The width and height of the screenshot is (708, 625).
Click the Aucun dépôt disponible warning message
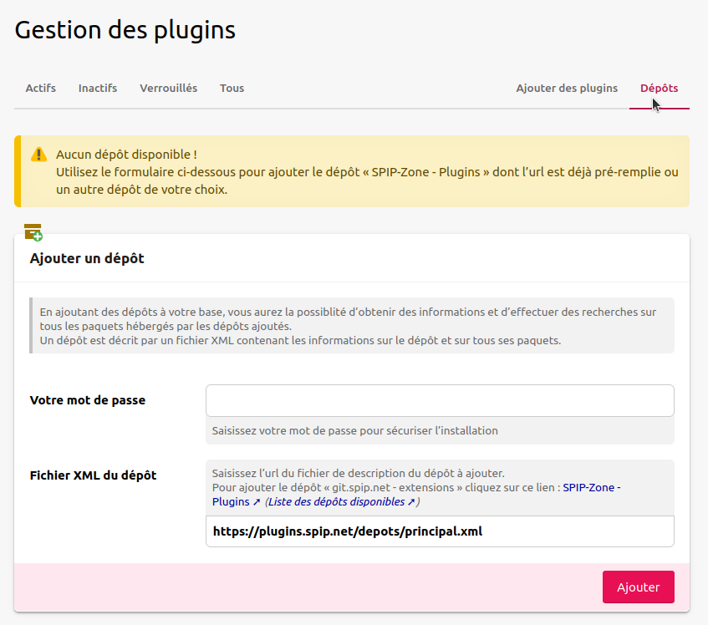pyautogui.click(x=125, y=155)
